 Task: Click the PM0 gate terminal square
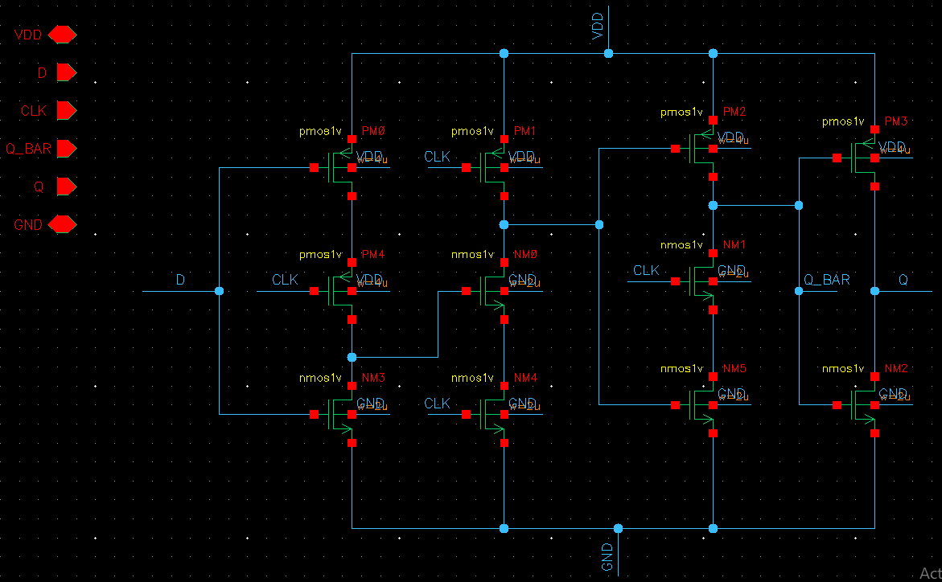click(315, 167)
